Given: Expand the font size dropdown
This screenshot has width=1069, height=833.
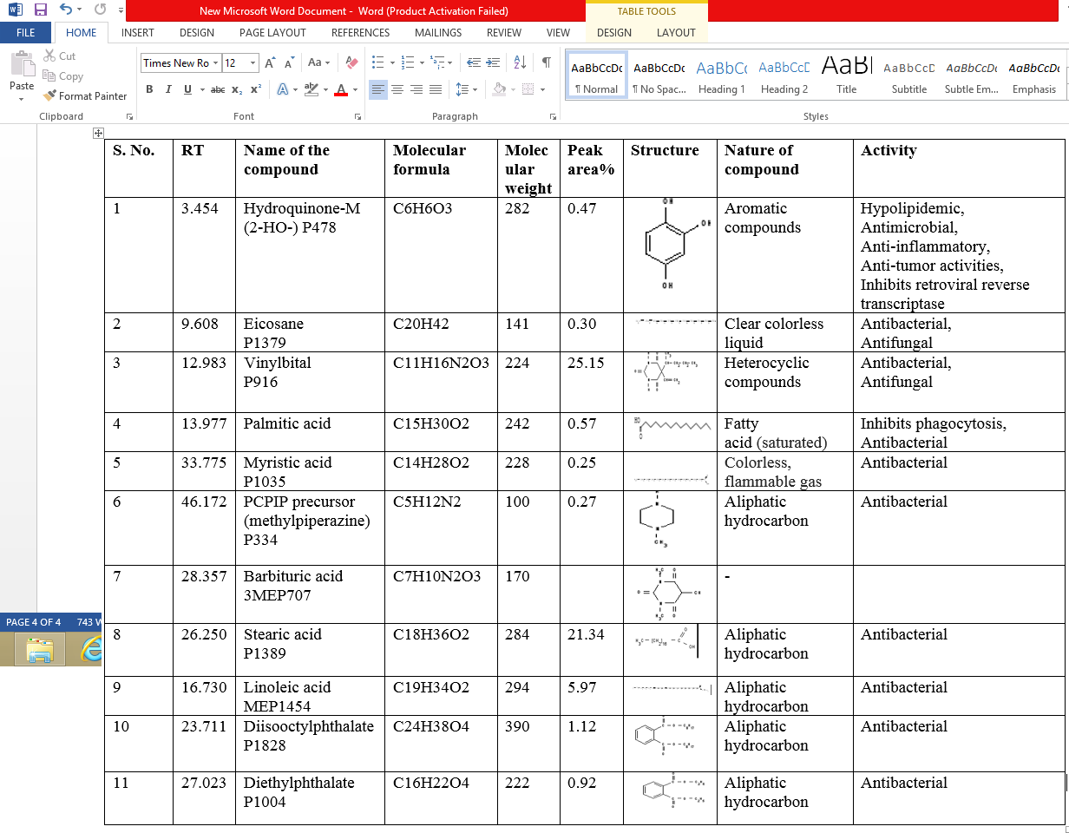Looking at the screenshot, I should pos(252,62).
